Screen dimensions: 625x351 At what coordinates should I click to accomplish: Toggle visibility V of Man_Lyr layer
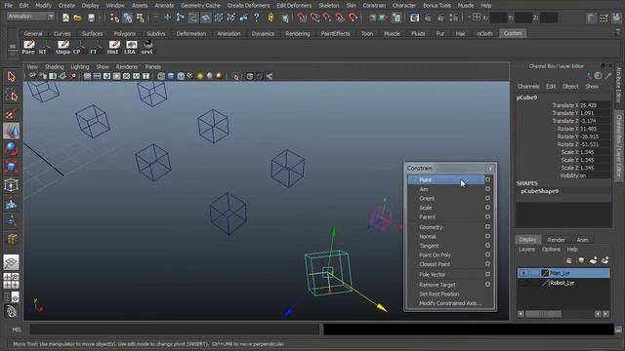point(523,273)
